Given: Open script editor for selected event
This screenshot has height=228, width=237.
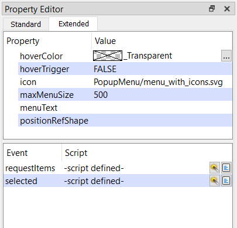Looking at the screenshot, I should point(226,181).
